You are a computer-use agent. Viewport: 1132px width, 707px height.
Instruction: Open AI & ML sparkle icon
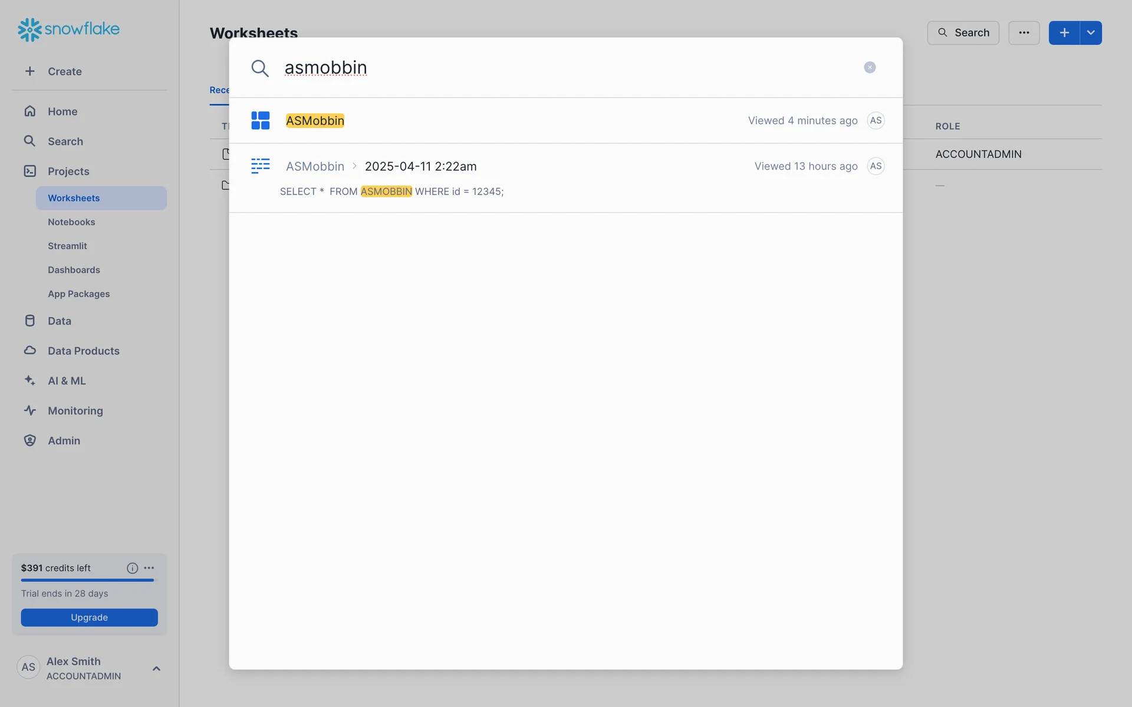click(30, 381)
